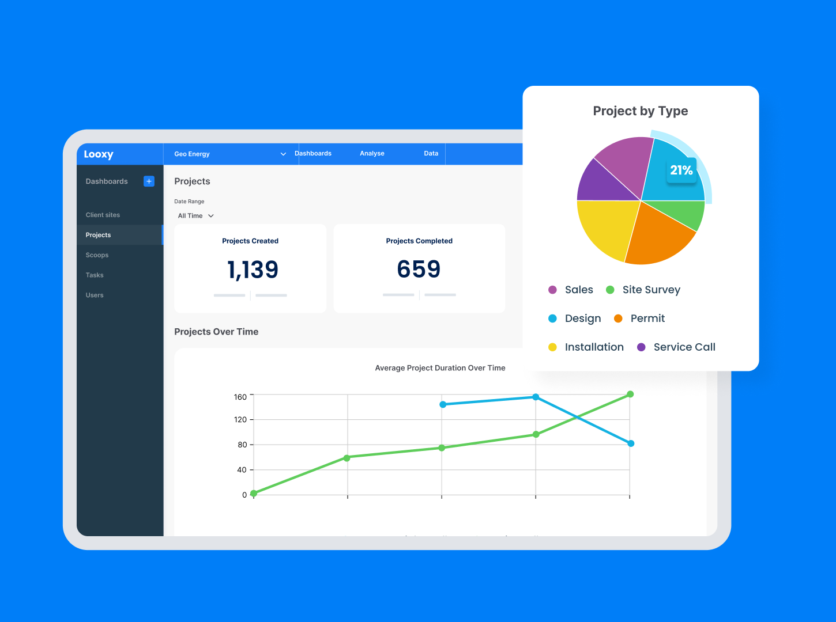Viewport: 836px width, 622px height.
Task: Click the 21% badge on the pie chart
Action: pos(681,170)
